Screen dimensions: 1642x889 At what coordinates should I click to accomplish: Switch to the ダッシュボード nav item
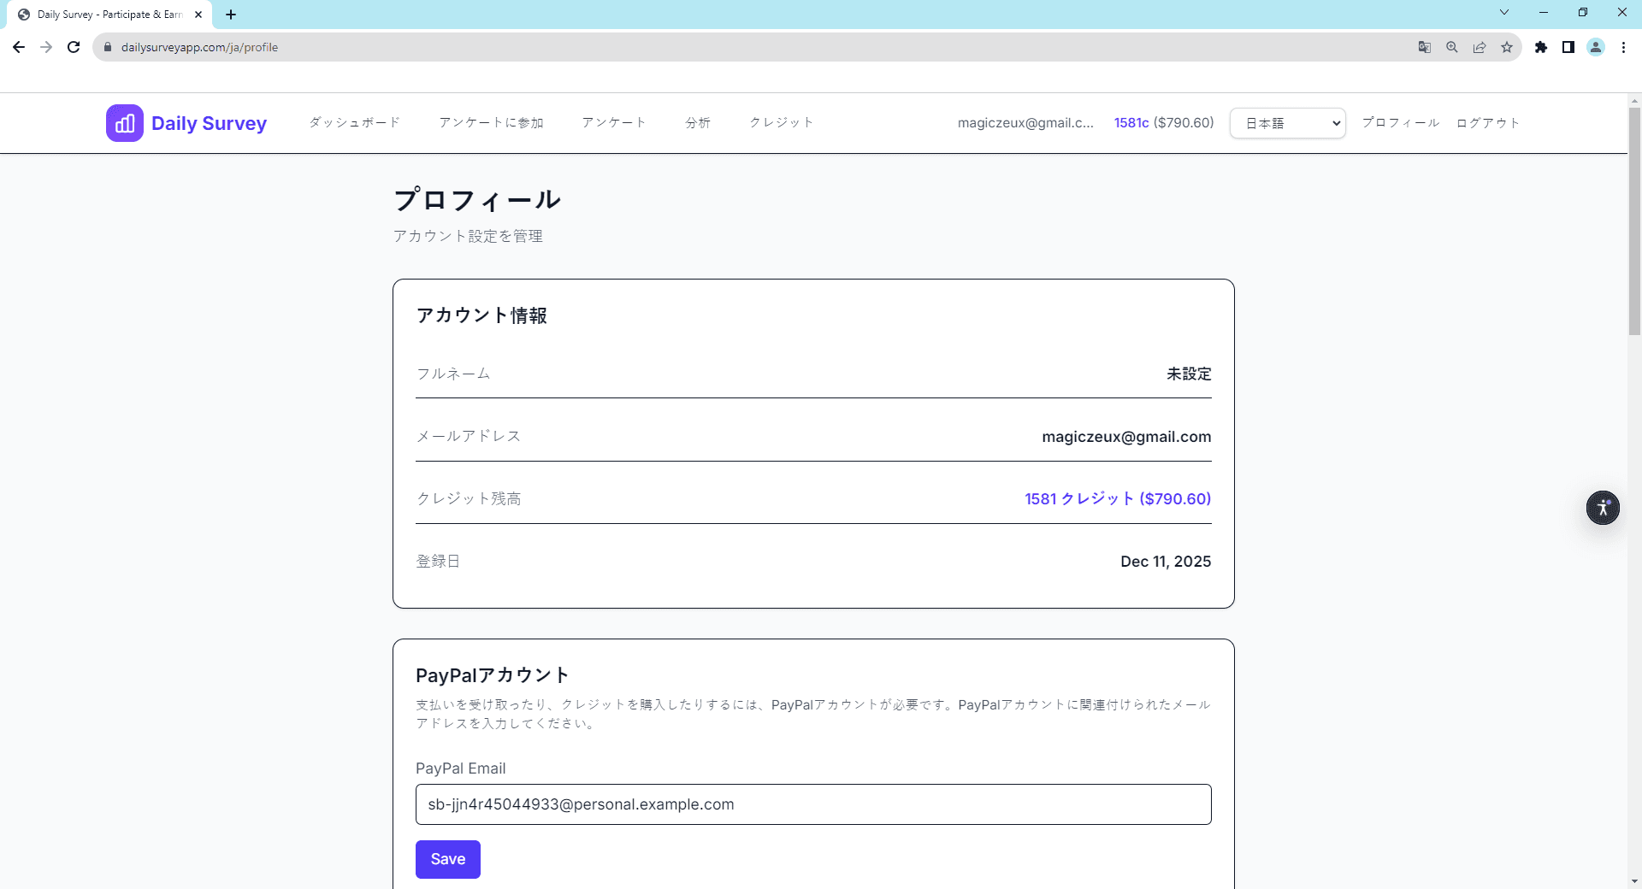coord(354,122)
